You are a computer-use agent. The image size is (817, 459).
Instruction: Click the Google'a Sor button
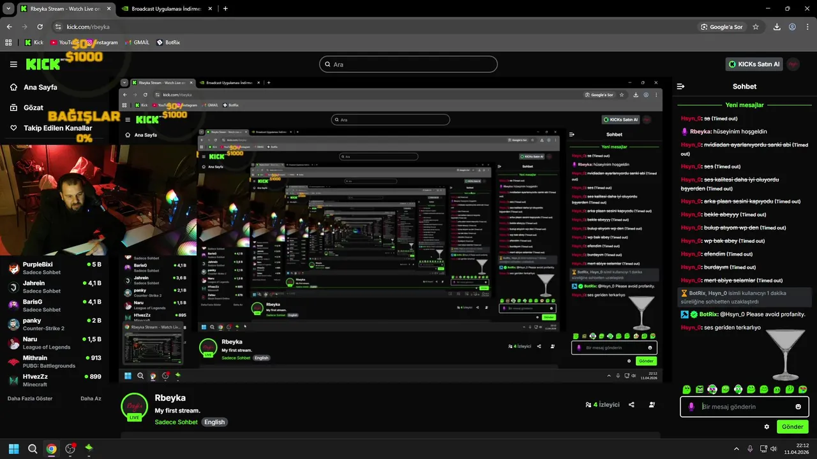point(722,27)
